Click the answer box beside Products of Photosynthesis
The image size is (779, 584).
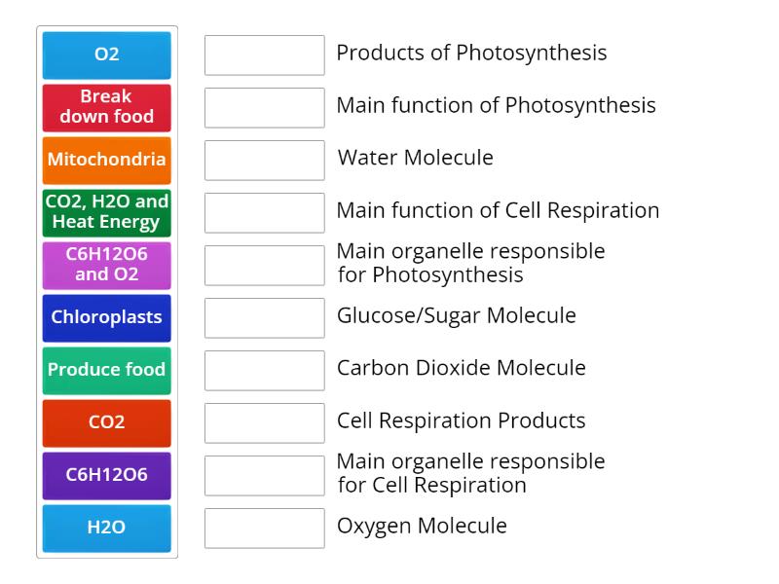pos(264,55)
